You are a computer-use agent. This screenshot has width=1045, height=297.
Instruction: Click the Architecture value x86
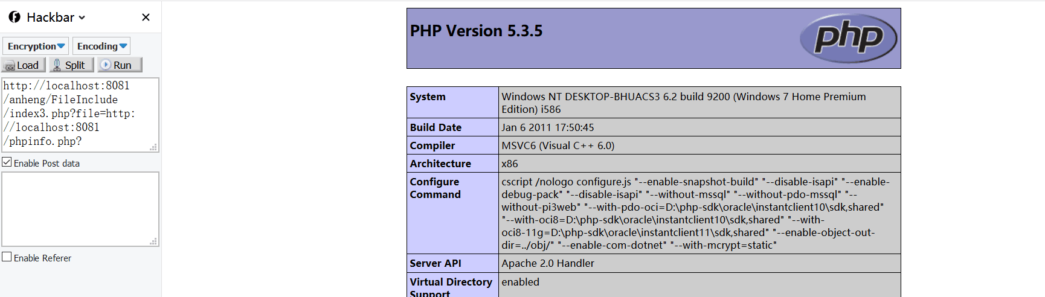[510, 164]
